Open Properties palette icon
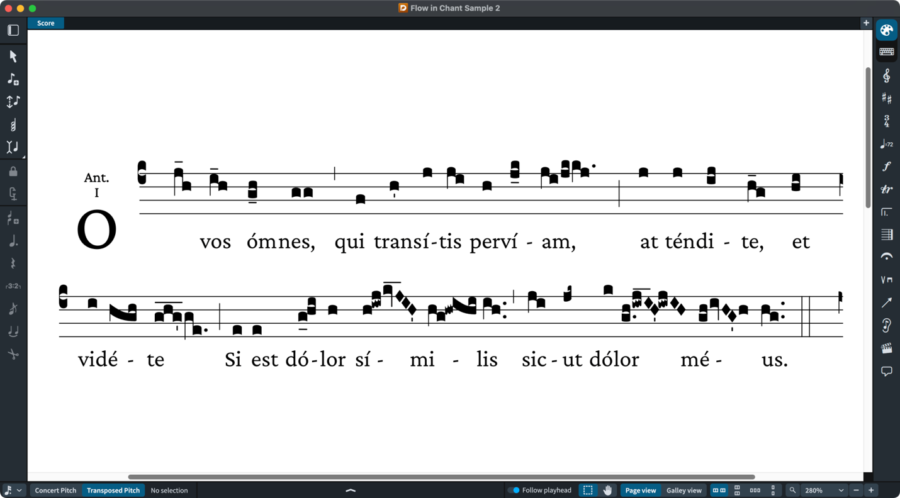 (x=887, y=30)
